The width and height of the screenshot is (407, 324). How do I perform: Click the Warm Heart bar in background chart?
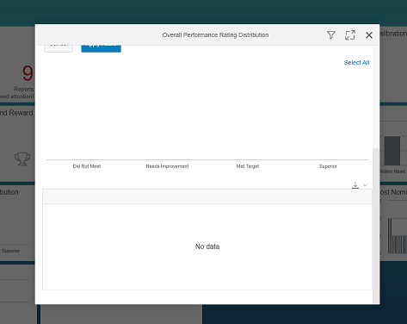point(392,151)
